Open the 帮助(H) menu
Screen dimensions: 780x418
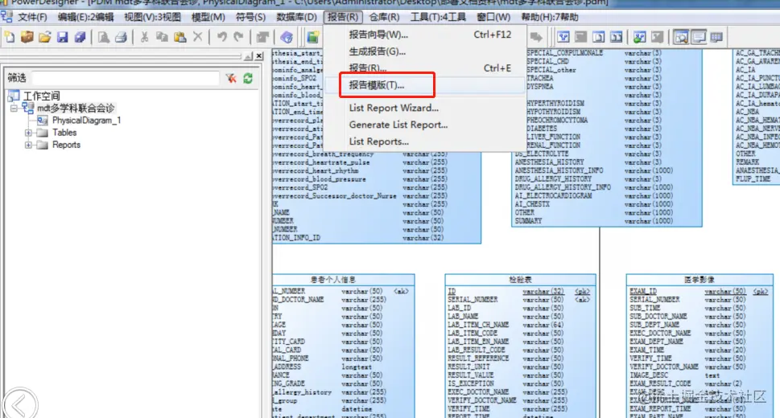(550, 17)
